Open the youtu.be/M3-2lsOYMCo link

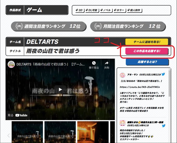[x=140, y=87]
